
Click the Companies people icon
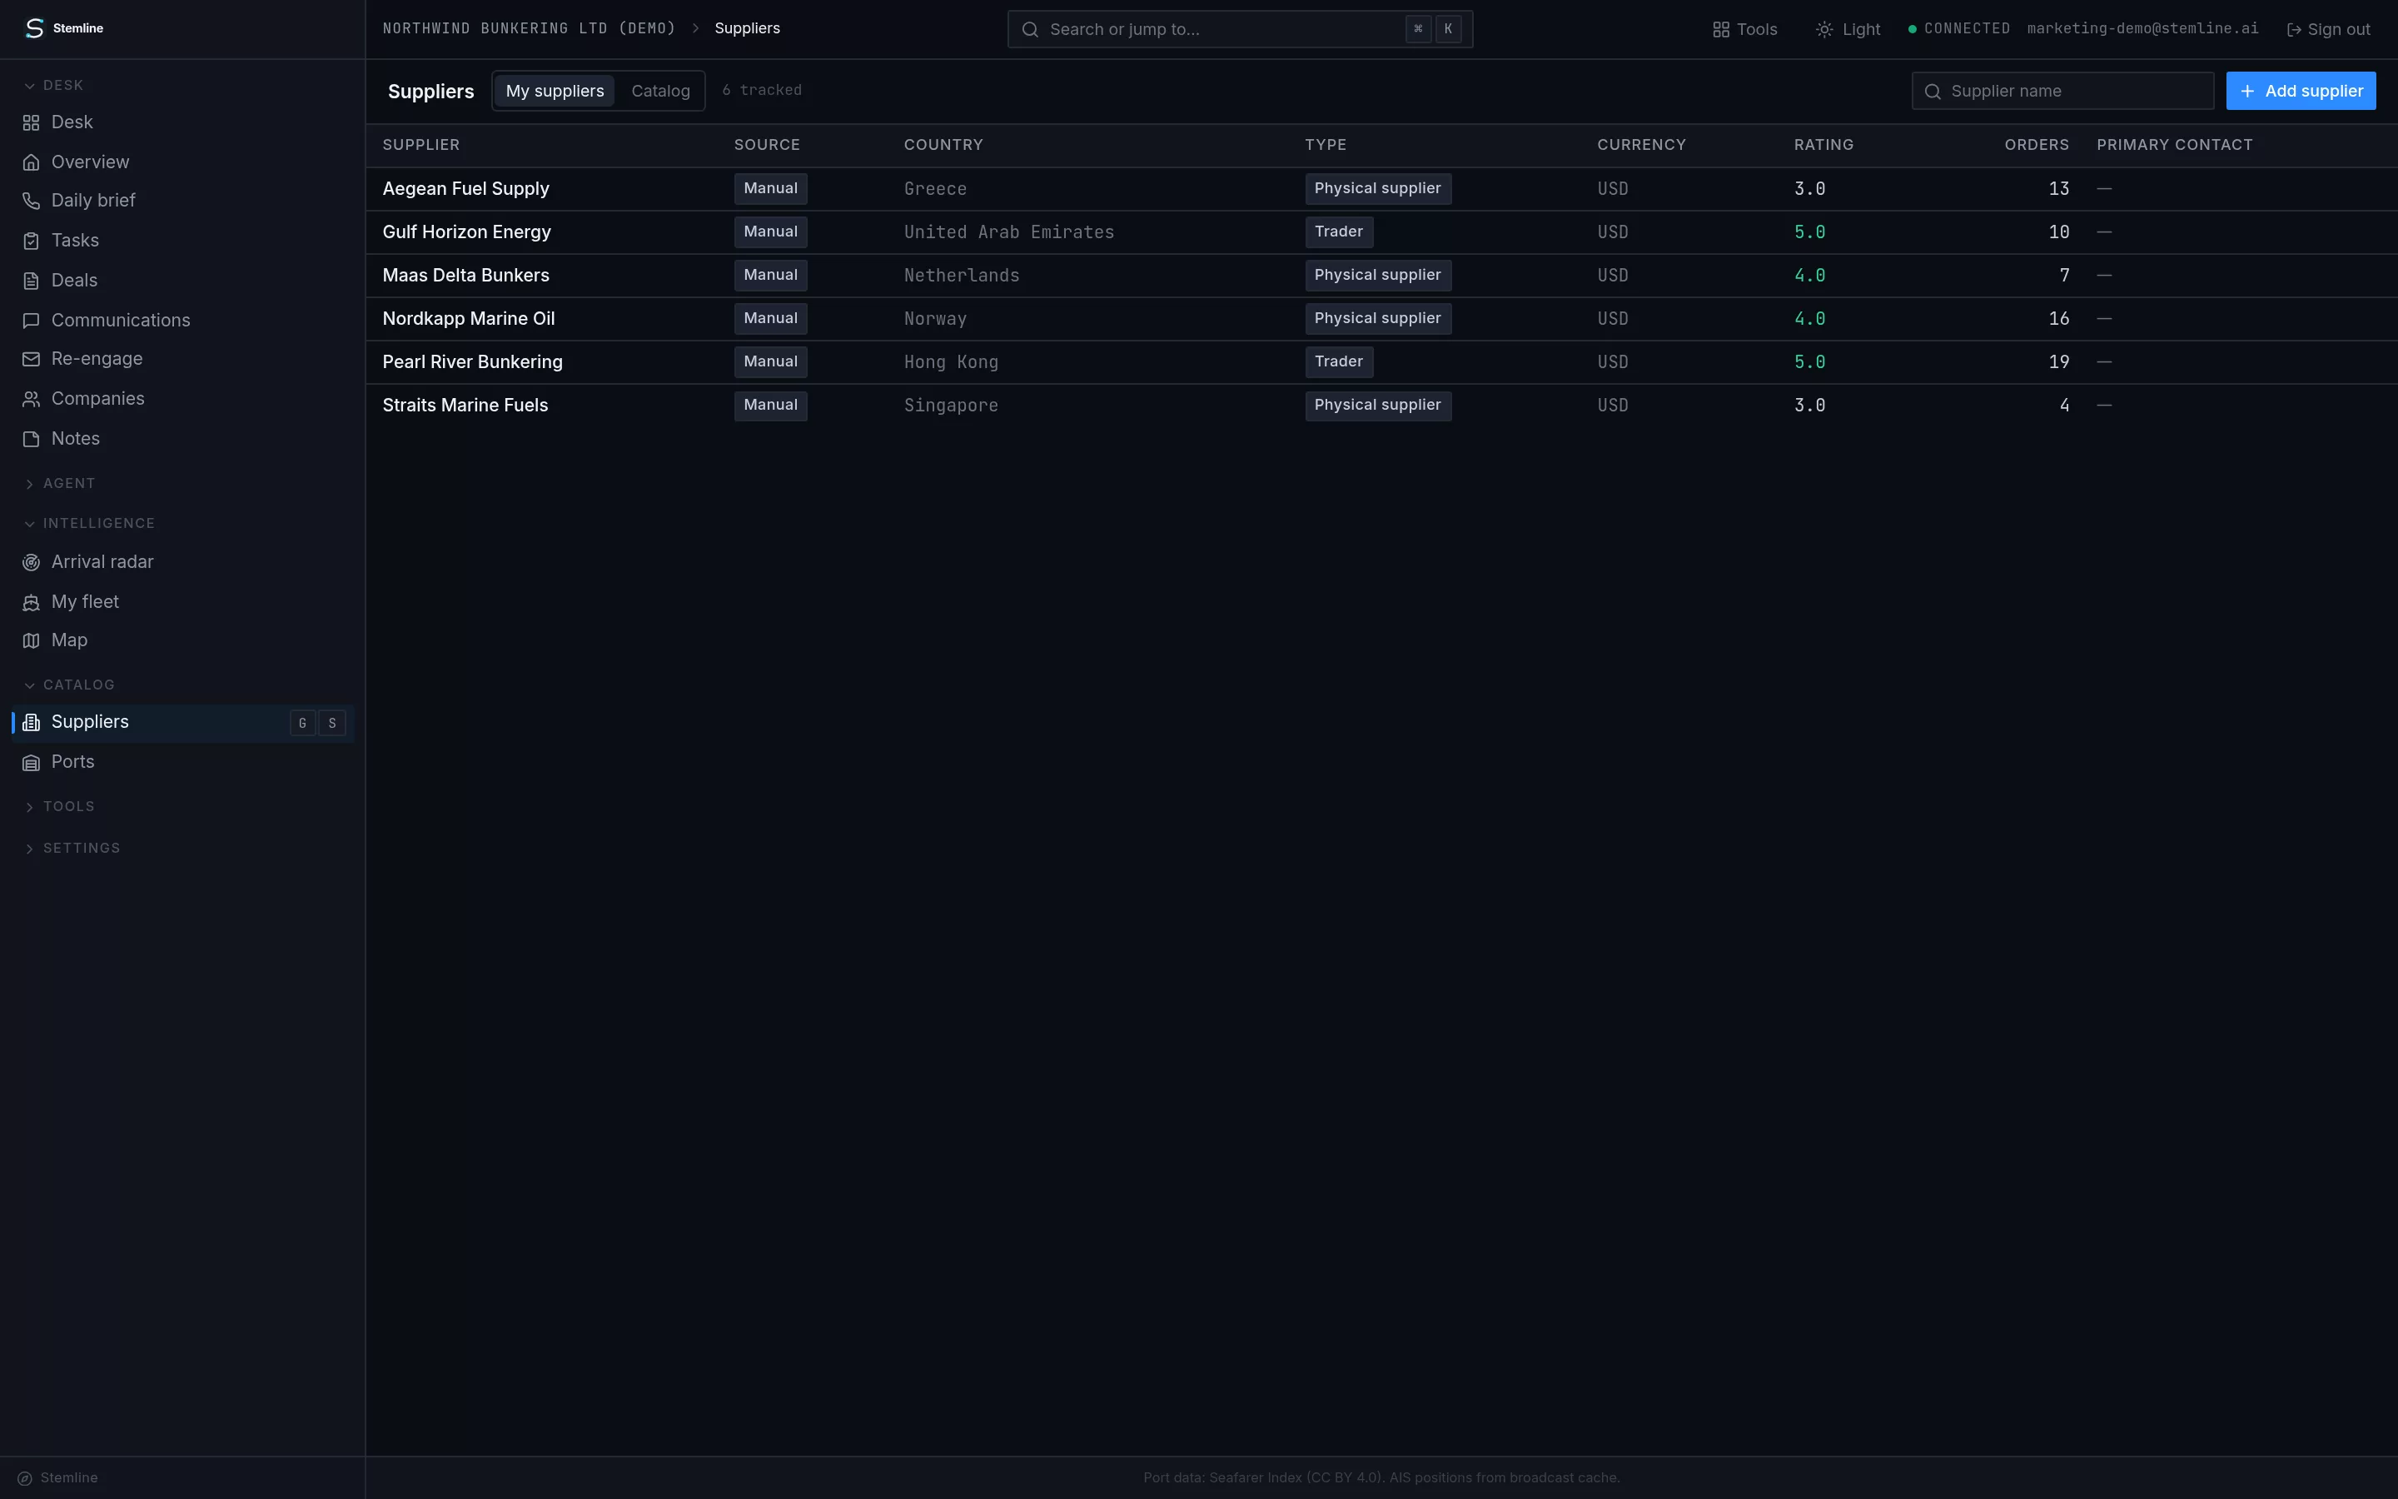(31, 399)
